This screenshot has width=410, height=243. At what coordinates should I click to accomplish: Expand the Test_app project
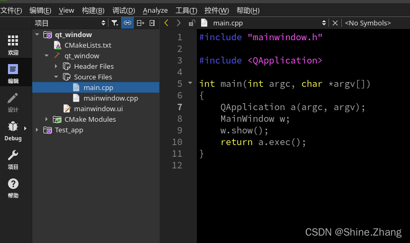point(37,130)
